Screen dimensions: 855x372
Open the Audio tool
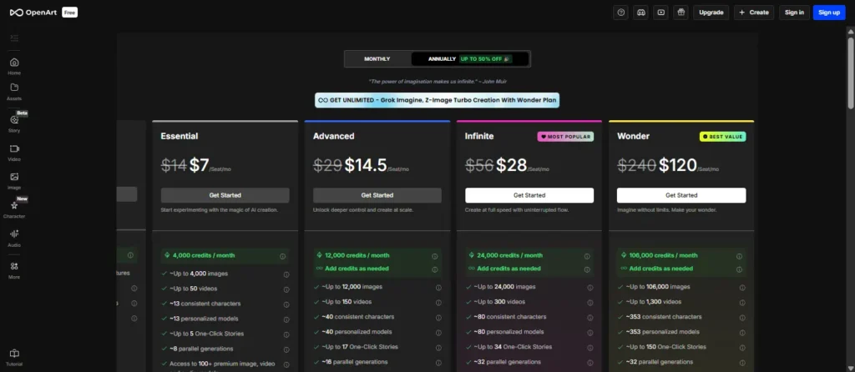pyautogui.click(x=14, y=238)
